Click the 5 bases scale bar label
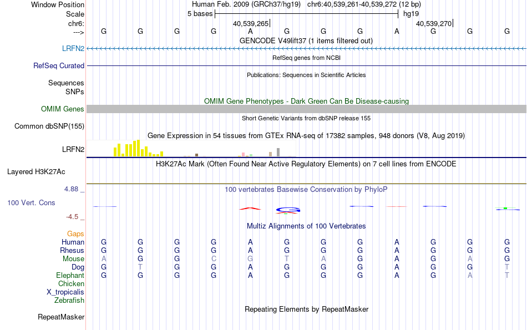Viewport: 527px width, 330px height. (200, 14)
